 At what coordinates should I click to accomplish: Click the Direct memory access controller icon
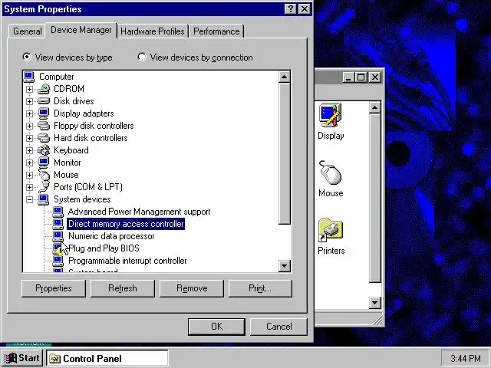[58, 224]
